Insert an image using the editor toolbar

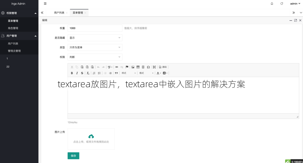(x=133, y=67)
